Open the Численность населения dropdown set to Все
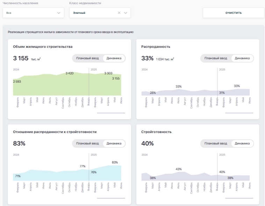This screenshot has height=206, width=265. click(x=33, y=13)
